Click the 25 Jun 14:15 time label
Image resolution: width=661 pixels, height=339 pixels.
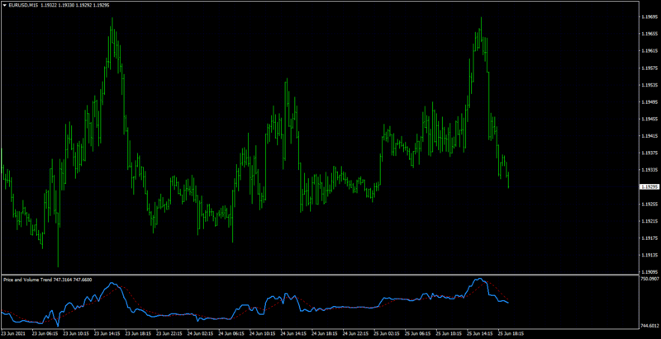tap(480, 332)
